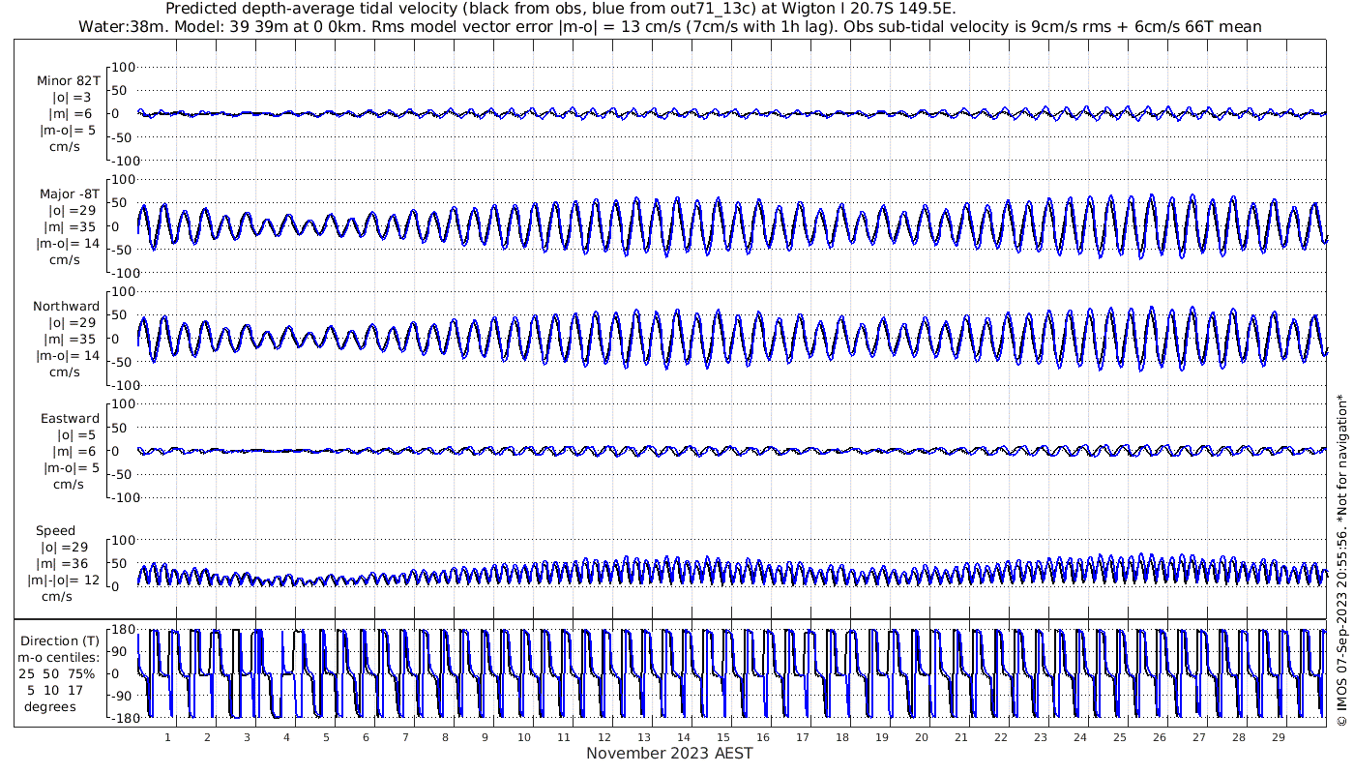Click '|m-o|= 14' value in Major panel
The image size is (1354, 774).
point(68,244)
